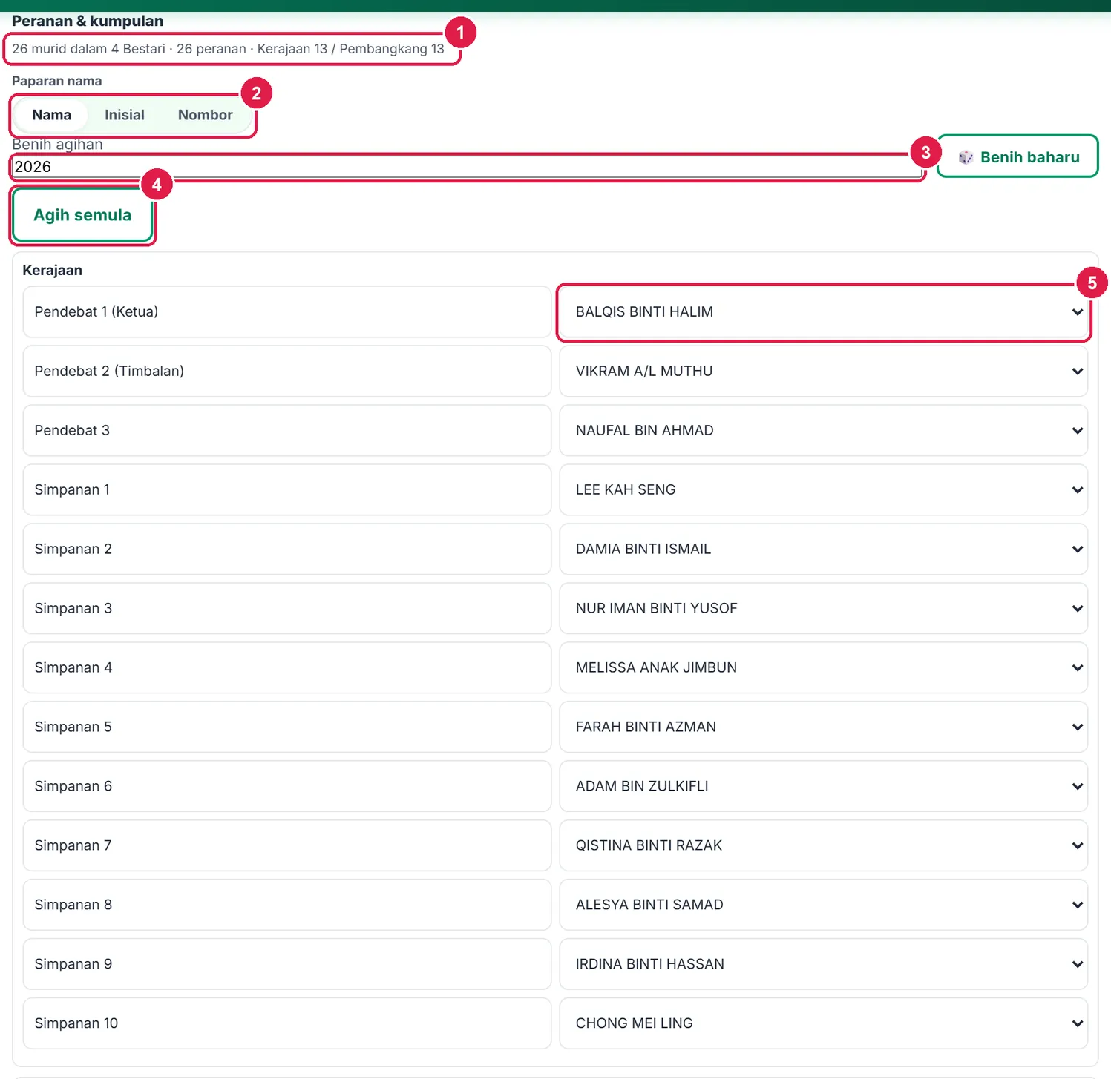Viewport: 1111px width, 1079px height.
Task: Open the Simpanan 10 student dropdown
Action: 823,1024
